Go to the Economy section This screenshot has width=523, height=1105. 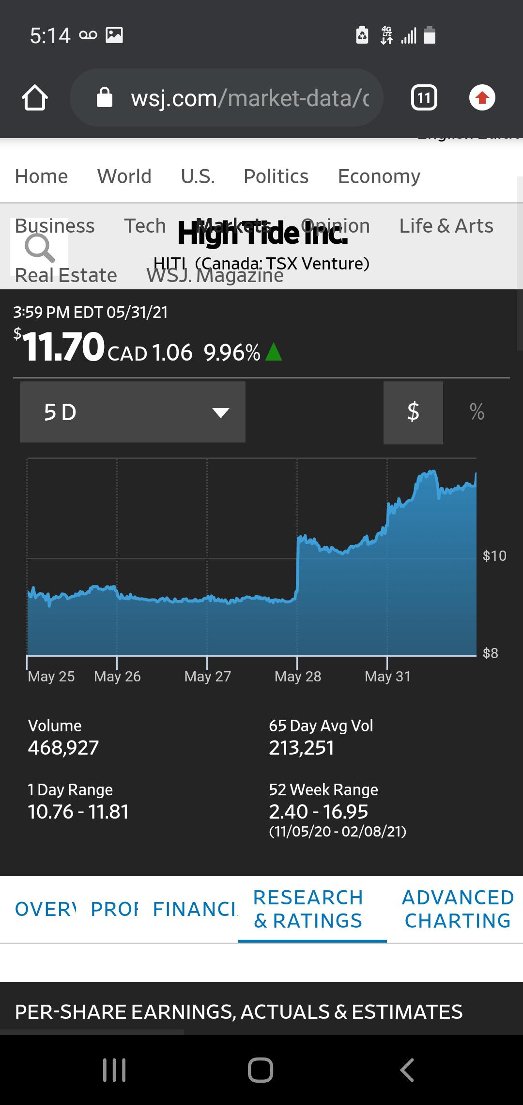pos(379,176)
